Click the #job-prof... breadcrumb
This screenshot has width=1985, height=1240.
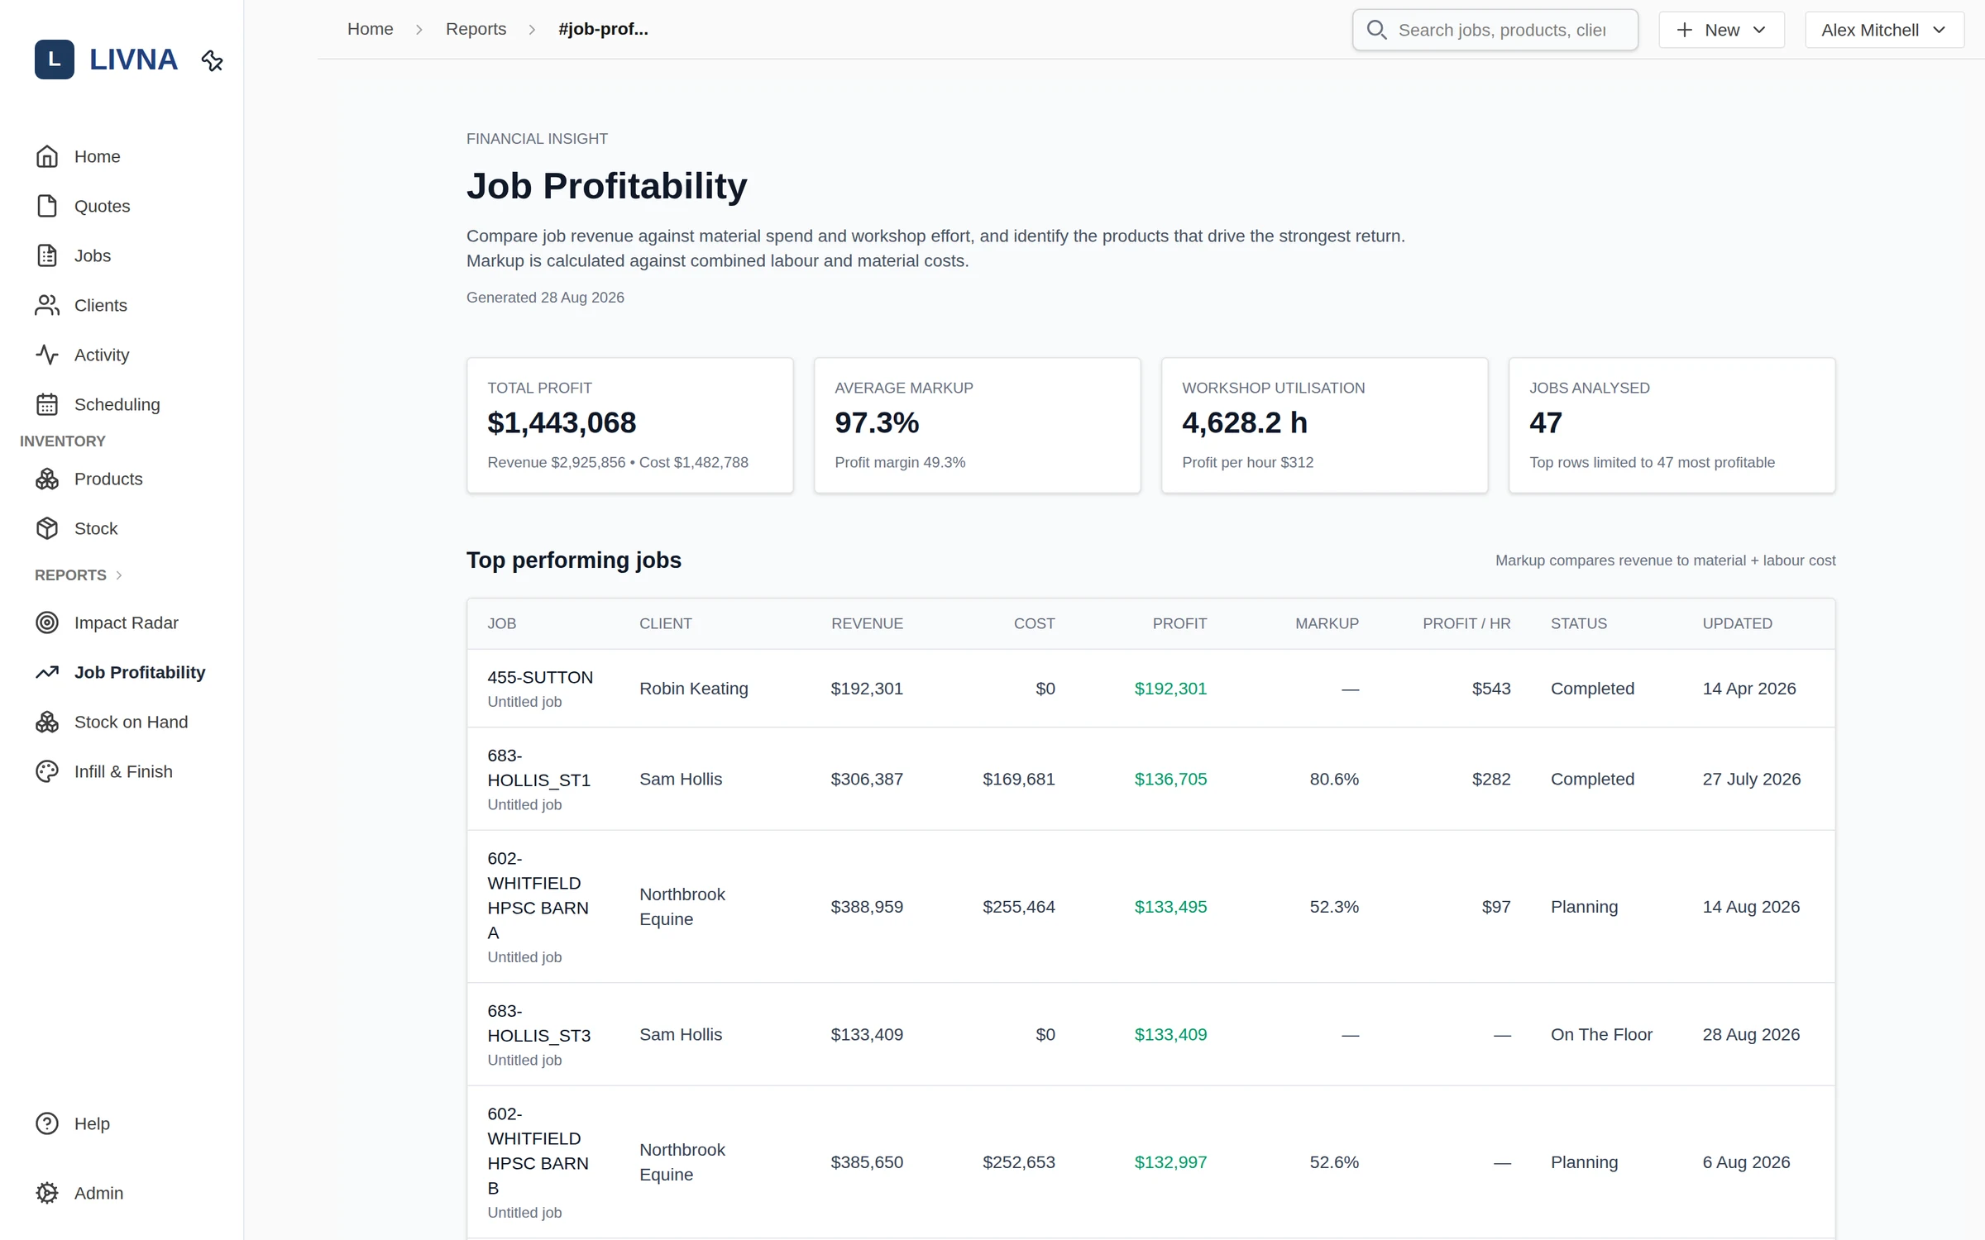(603, 29)
